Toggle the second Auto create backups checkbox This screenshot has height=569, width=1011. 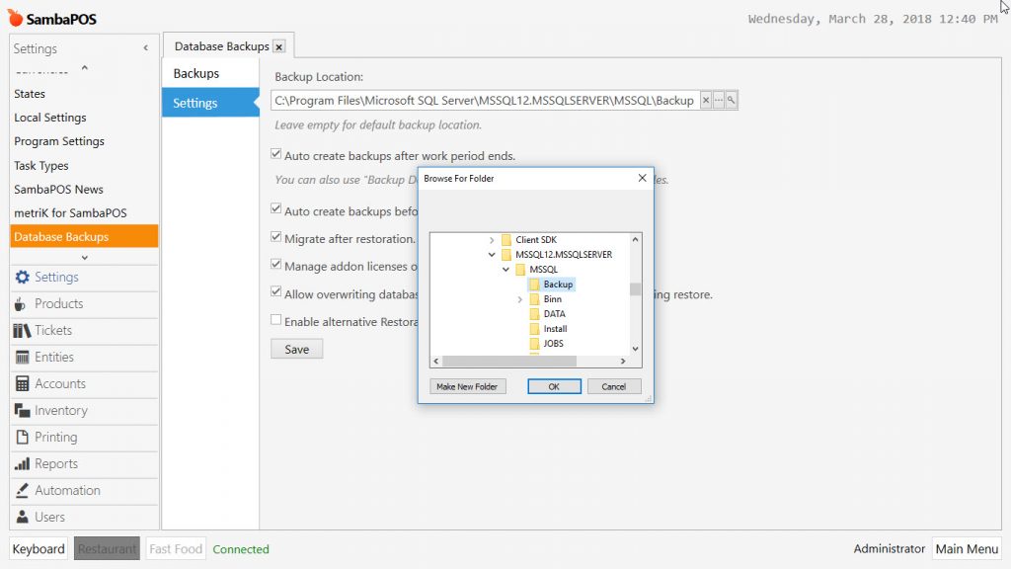tap(276, 209)
